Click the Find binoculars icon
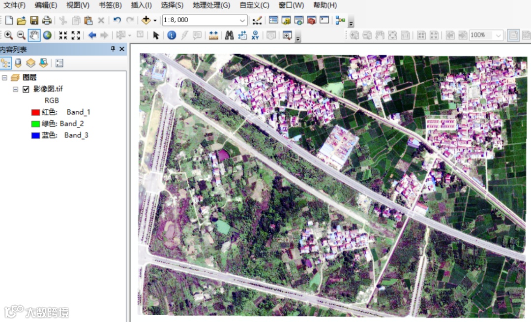Viewport: 531px width, 322px height. [229, 35]
